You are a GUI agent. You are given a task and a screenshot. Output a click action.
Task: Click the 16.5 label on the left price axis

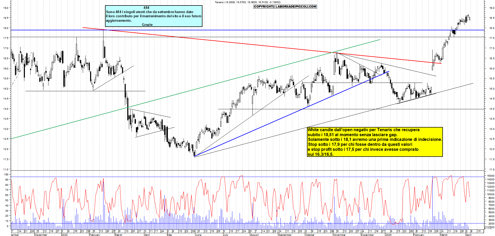5,58
